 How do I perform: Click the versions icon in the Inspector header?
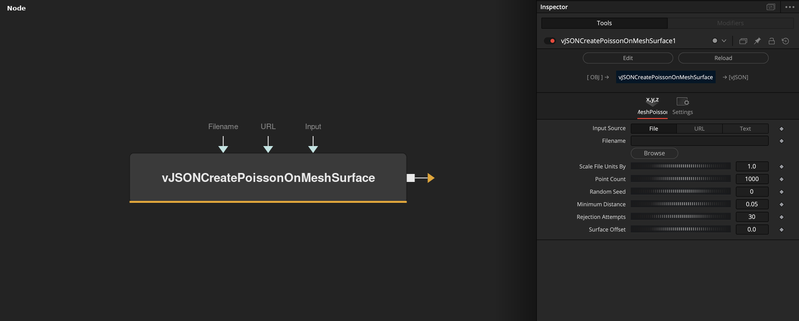(743, 41)
